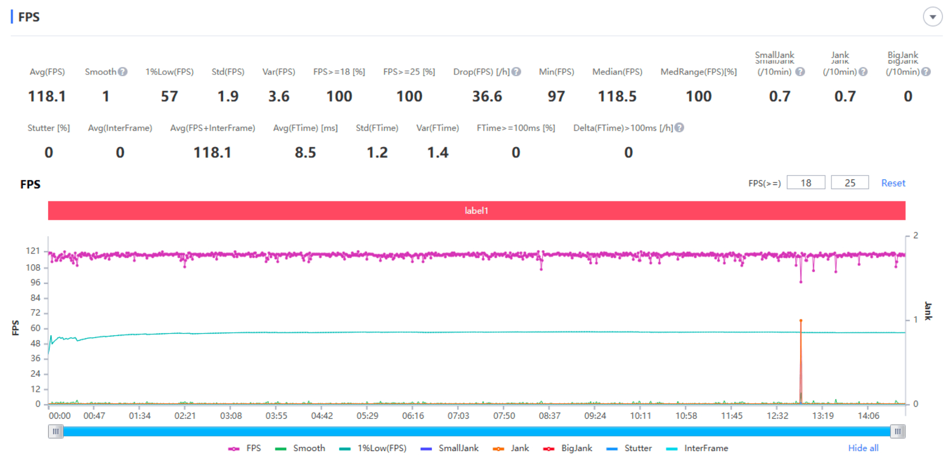Click SmallJank (/10min) help icon
The height and width of the screenshot is (457, 950).
800,72
